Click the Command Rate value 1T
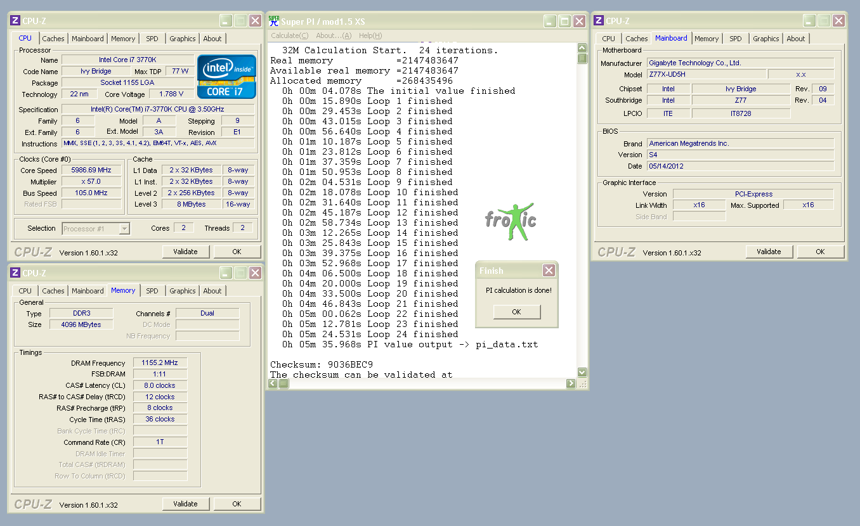 click(160, 442)
